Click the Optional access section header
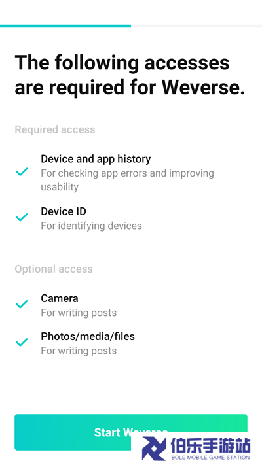Viewport: 262px width, 465px height. [54, 269]
